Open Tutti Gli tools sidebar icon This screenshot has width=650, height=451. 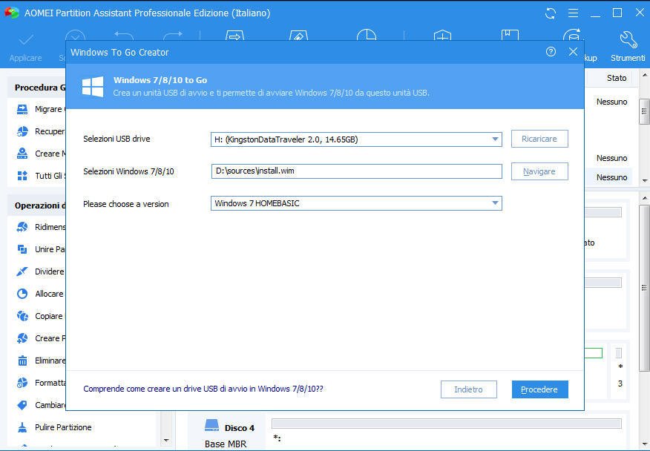click(22, 176)
